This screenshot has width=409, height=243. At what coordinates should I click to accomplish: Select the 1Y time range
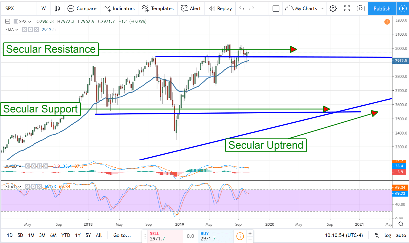[78, 235]
